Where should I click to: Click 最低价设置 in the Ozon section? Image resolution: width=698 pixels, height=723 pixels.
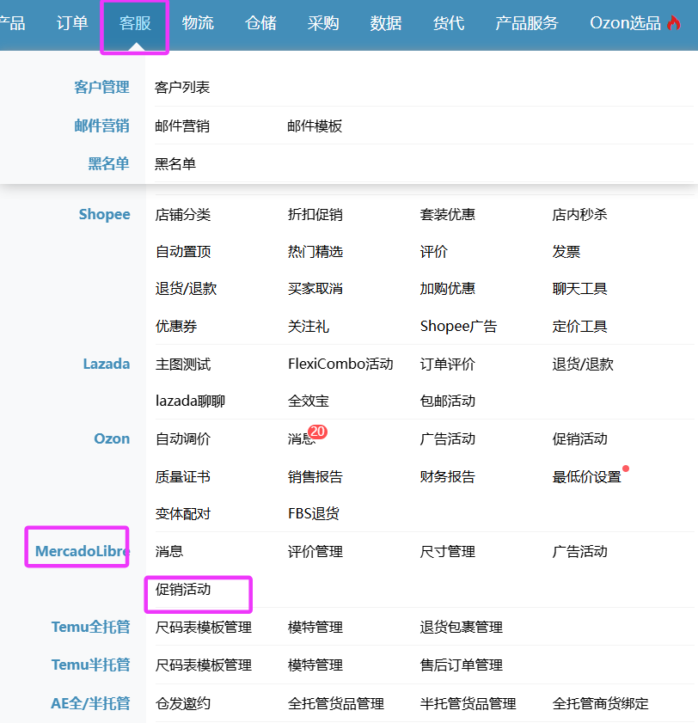[x=586, y=477]
